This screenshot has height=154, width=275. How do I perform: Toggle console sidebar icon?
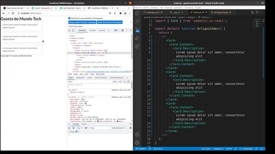tap(70, 128)
